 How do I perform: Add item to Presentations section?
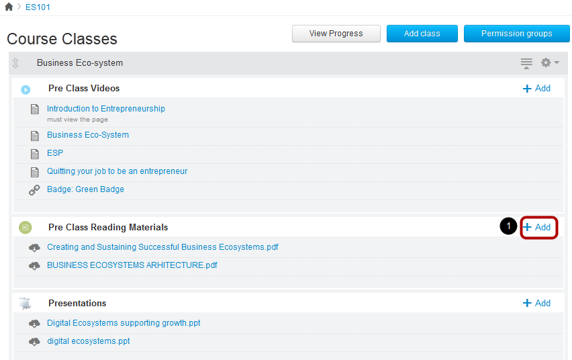pos(536,304)
